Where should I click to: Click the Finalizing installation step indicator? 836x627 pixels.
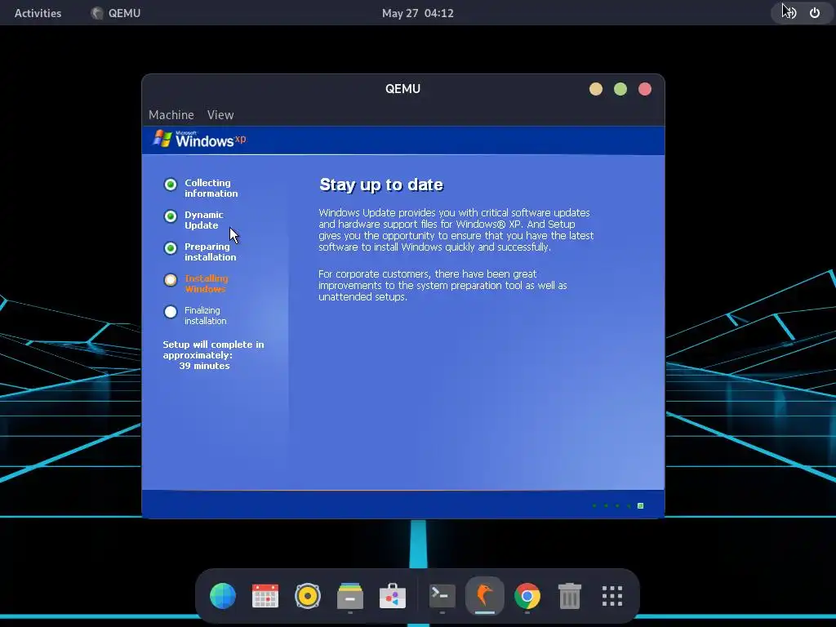[170, 312]
